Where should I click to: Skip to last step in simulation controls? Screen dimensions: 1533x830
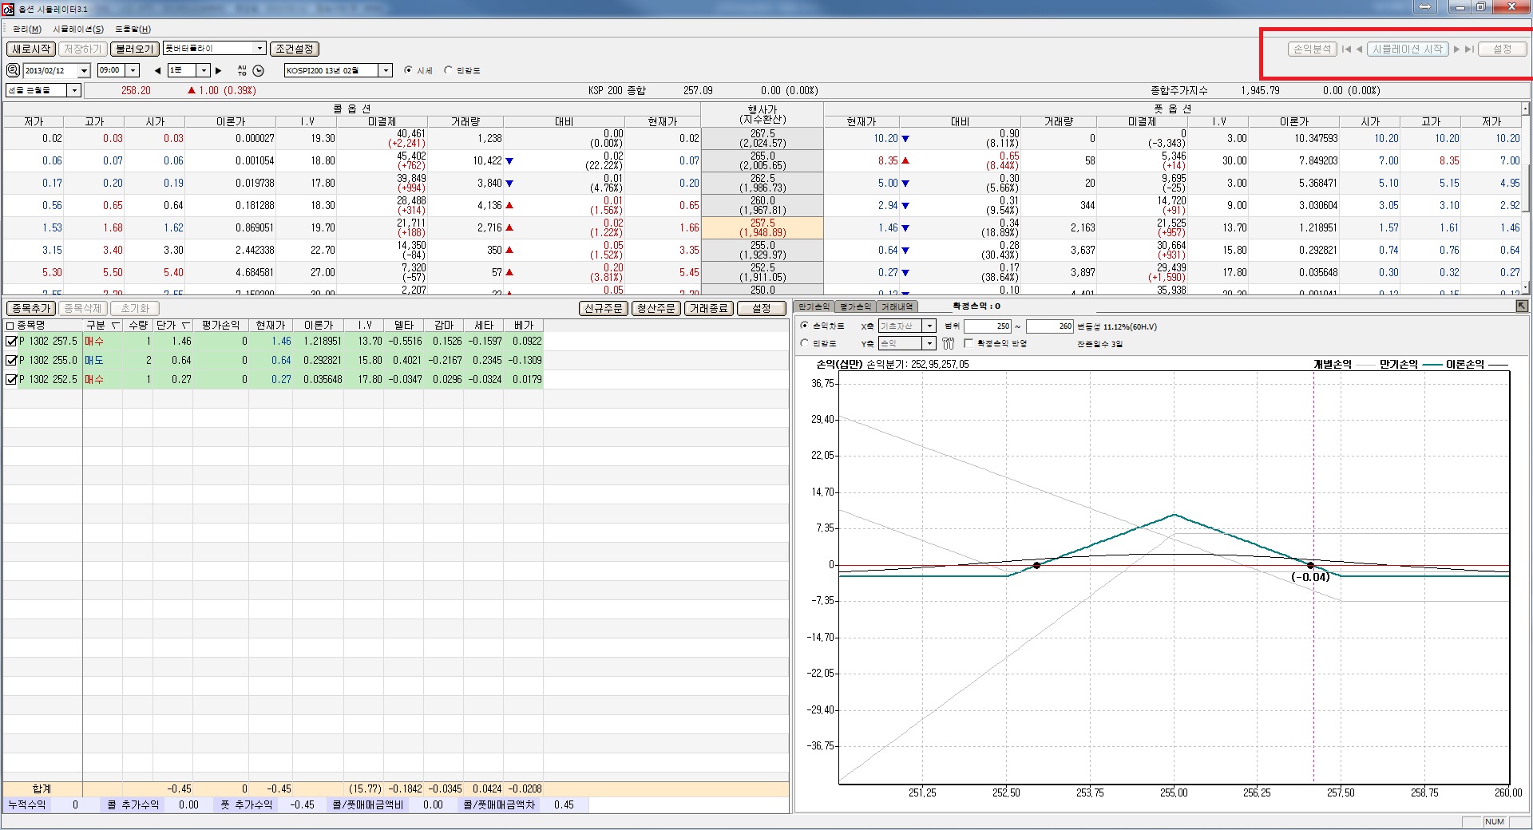coord(1469,49)
